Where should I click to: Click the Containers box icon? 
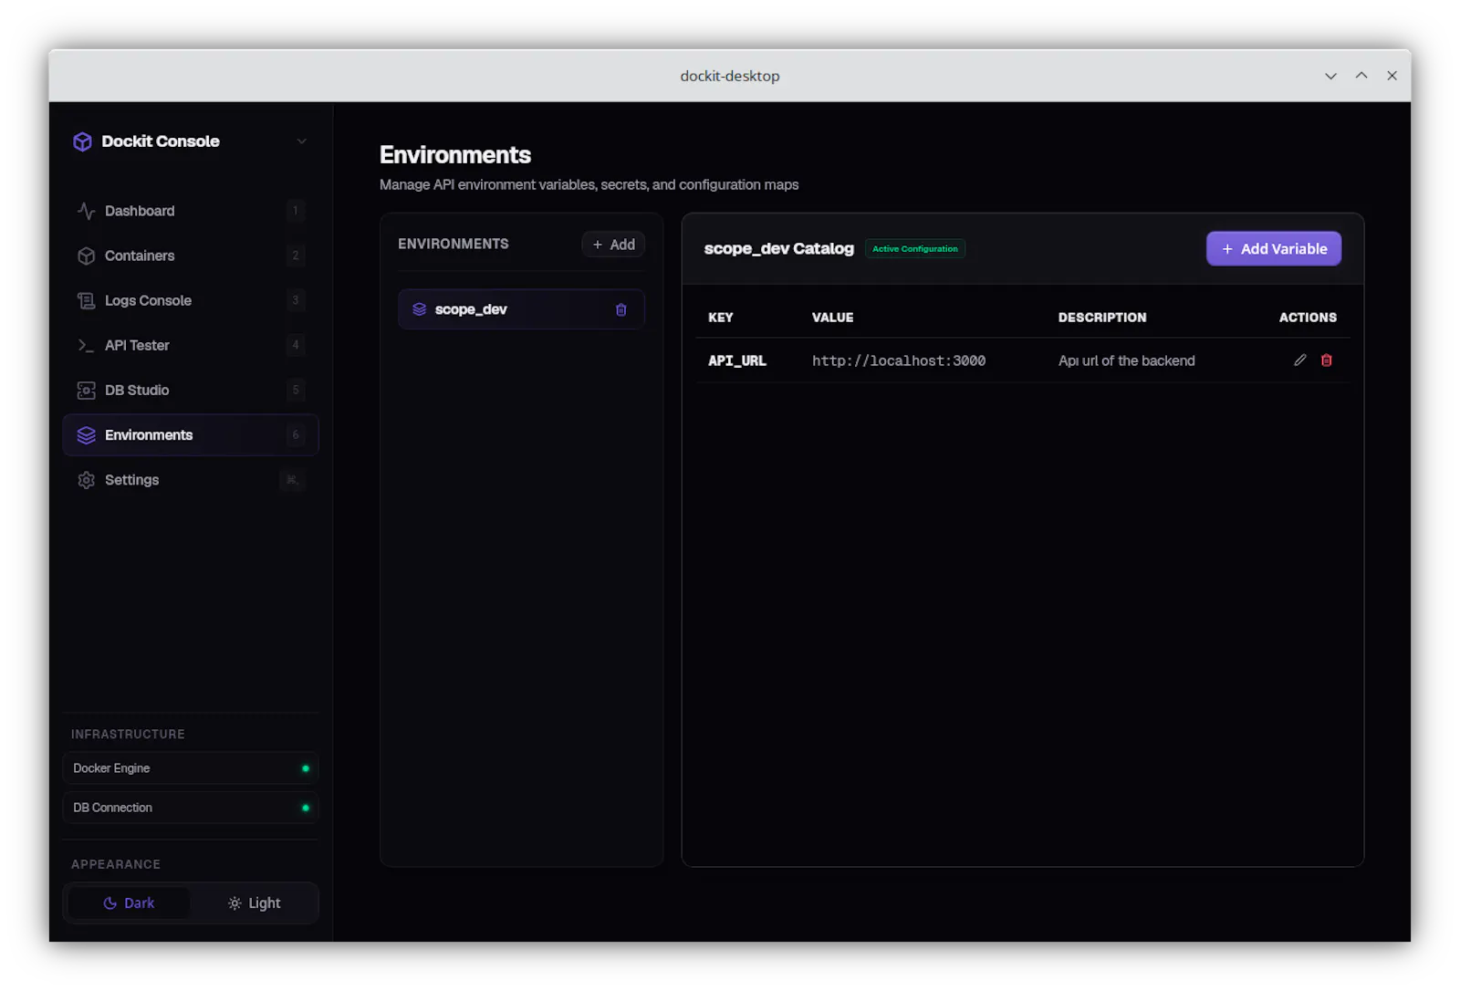pos(87,256)
